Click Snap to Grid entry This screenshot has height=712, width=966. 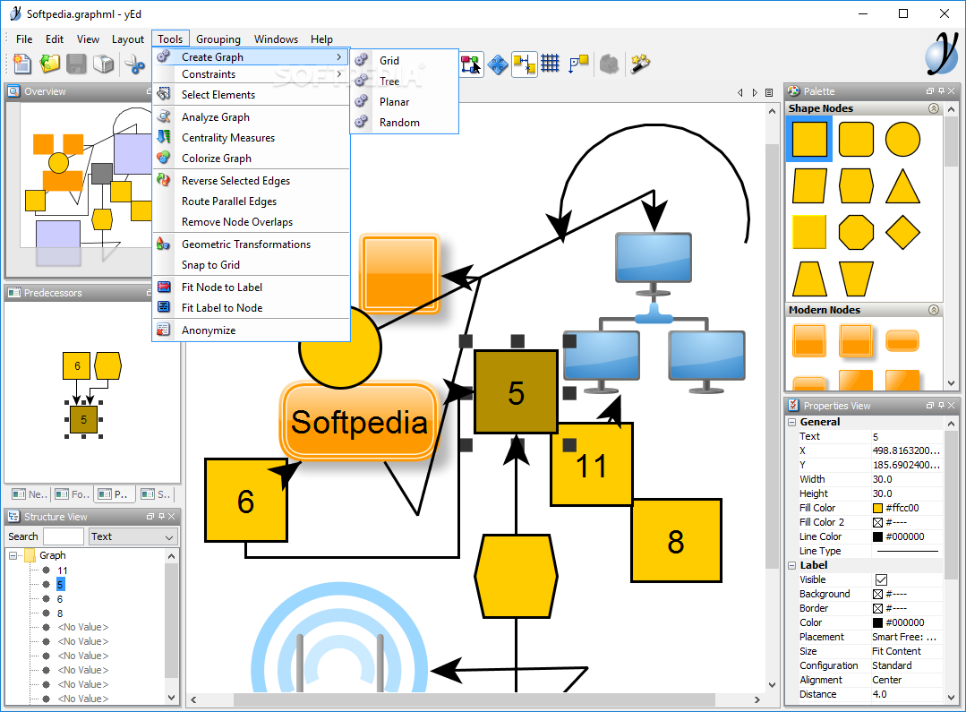point(251,265)
